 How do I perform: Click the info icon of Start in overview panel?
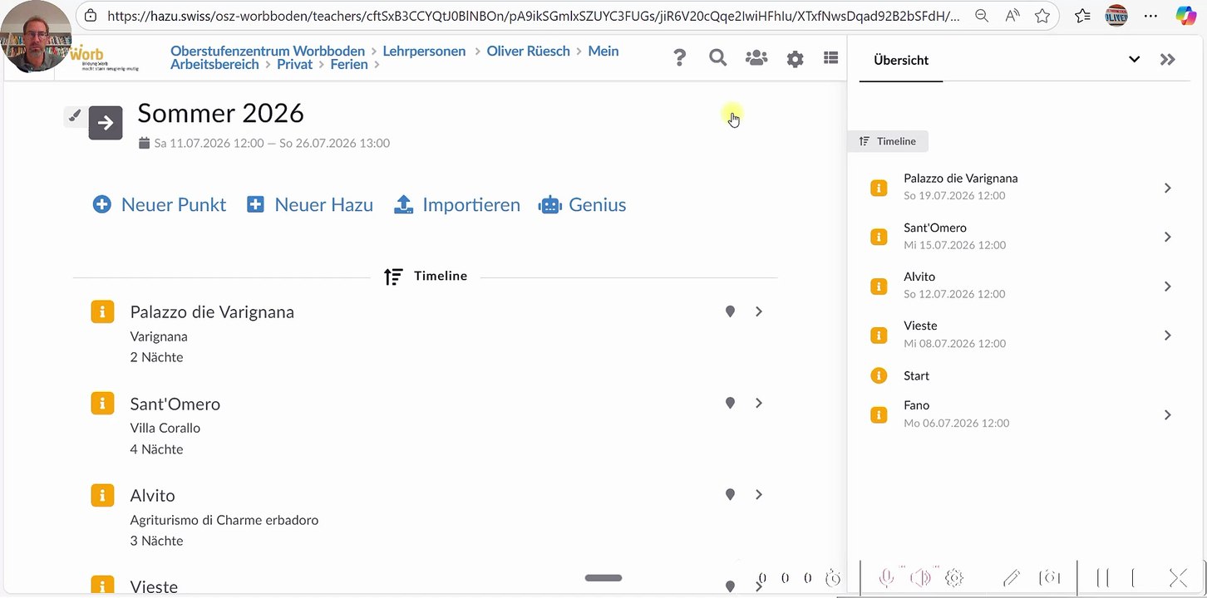(x=879, y=375)
